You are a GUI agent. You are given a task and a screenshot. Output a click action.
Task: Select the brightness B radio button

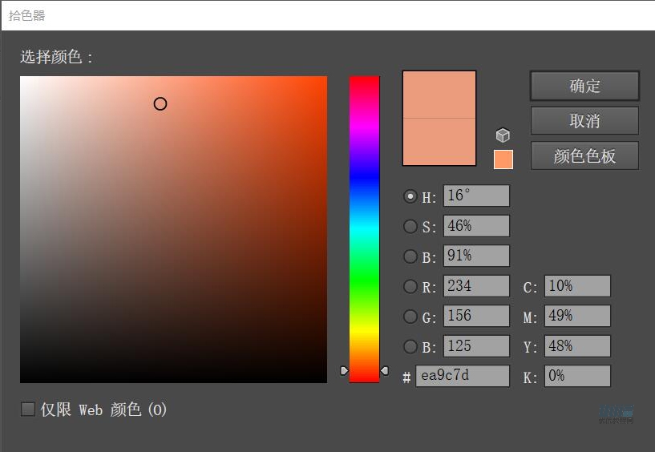pyautogui.click(x=410, y=256)
